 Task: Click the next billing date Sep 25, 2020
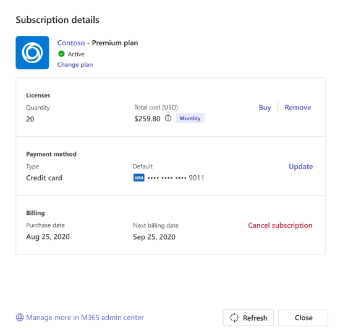tap(154, 237)
